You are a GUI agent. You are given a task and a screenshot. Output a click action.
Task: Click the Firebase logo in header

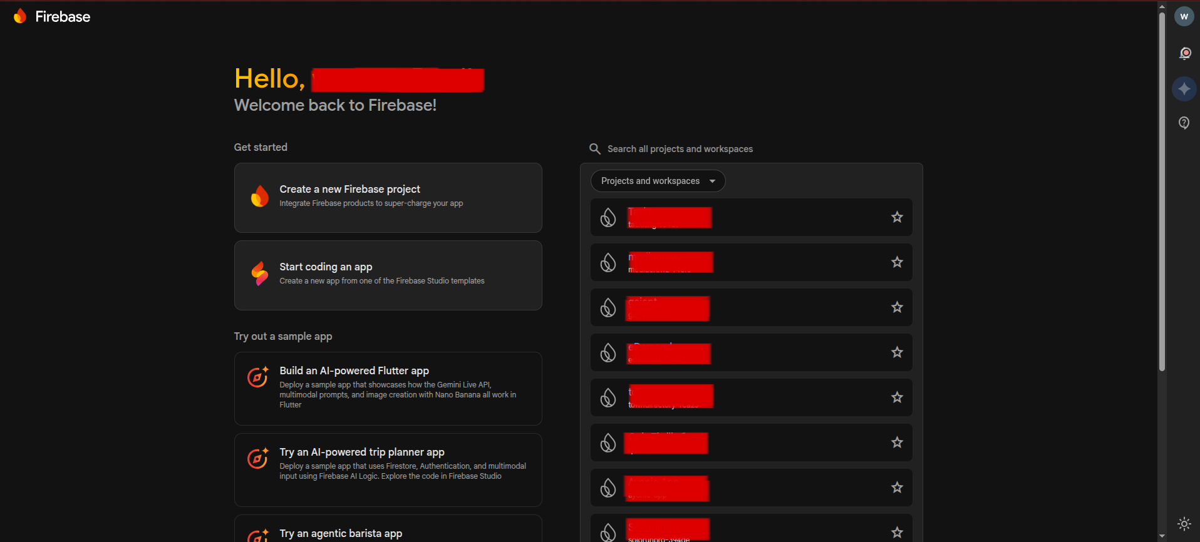coord(52,16)
